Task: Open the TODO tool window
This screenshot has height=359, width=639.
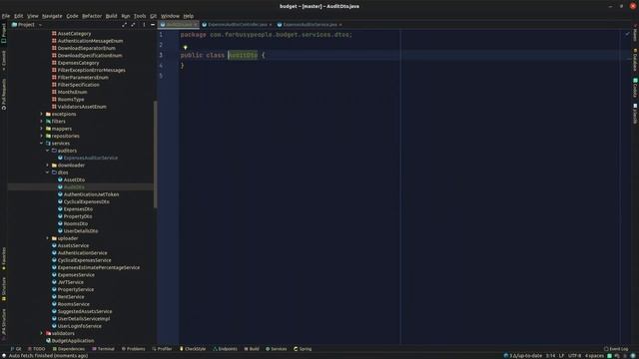Action: (37, 349)
